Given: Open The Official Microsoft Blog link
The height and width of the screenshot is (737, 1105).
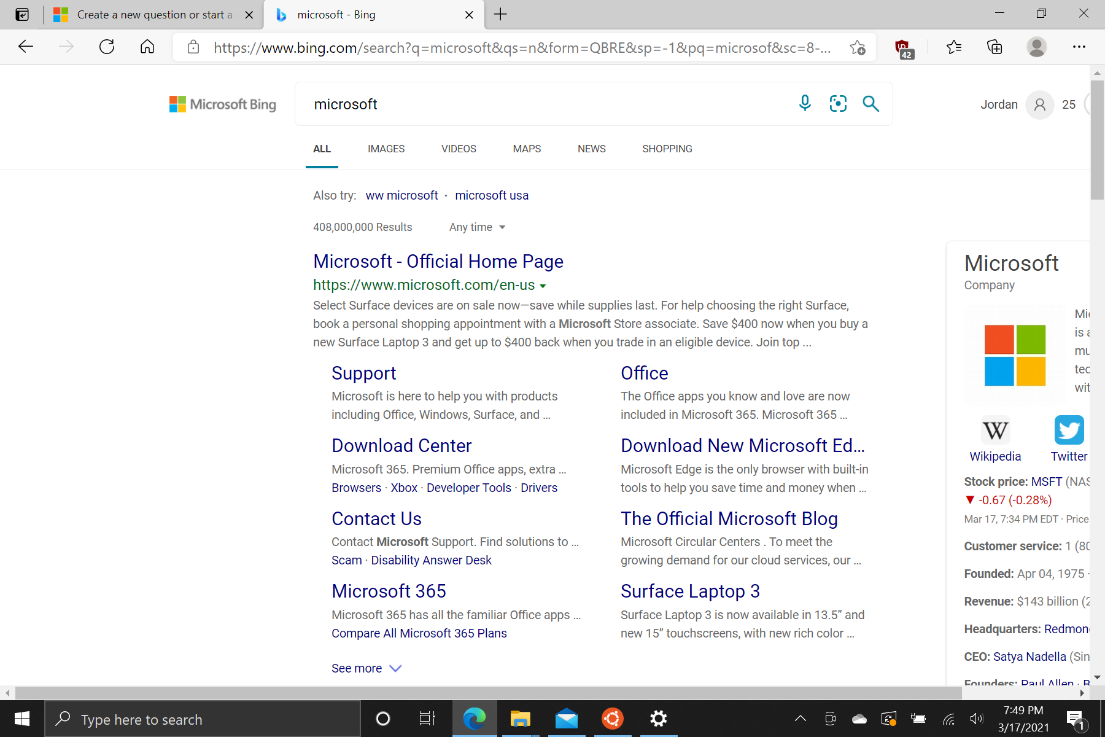Looking at the screenshot, I should coord(729,519).
